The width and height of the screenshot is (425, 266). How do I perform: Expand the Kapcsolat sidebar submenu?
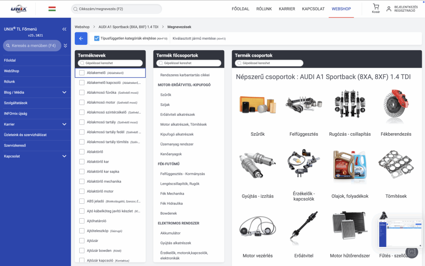64,156
